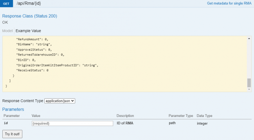The width and height of the screenshot is (254, 140).
Task: Click the 'ID of RMA' description cell
Action: point(125,123)
